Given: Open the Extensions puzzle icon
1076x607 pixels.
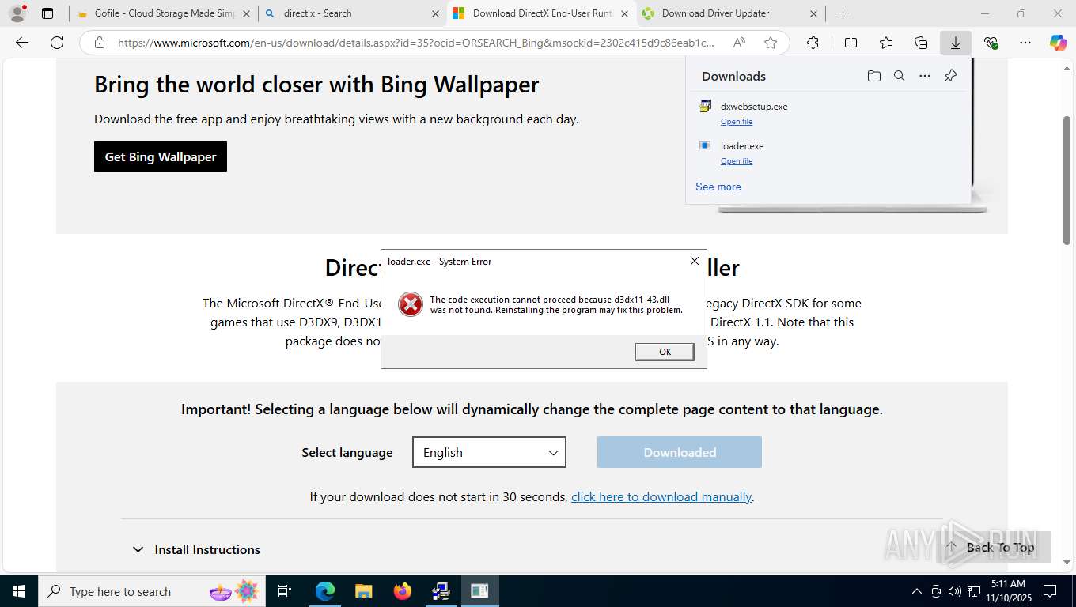Looking at the screenshot, I should [813, 43].
